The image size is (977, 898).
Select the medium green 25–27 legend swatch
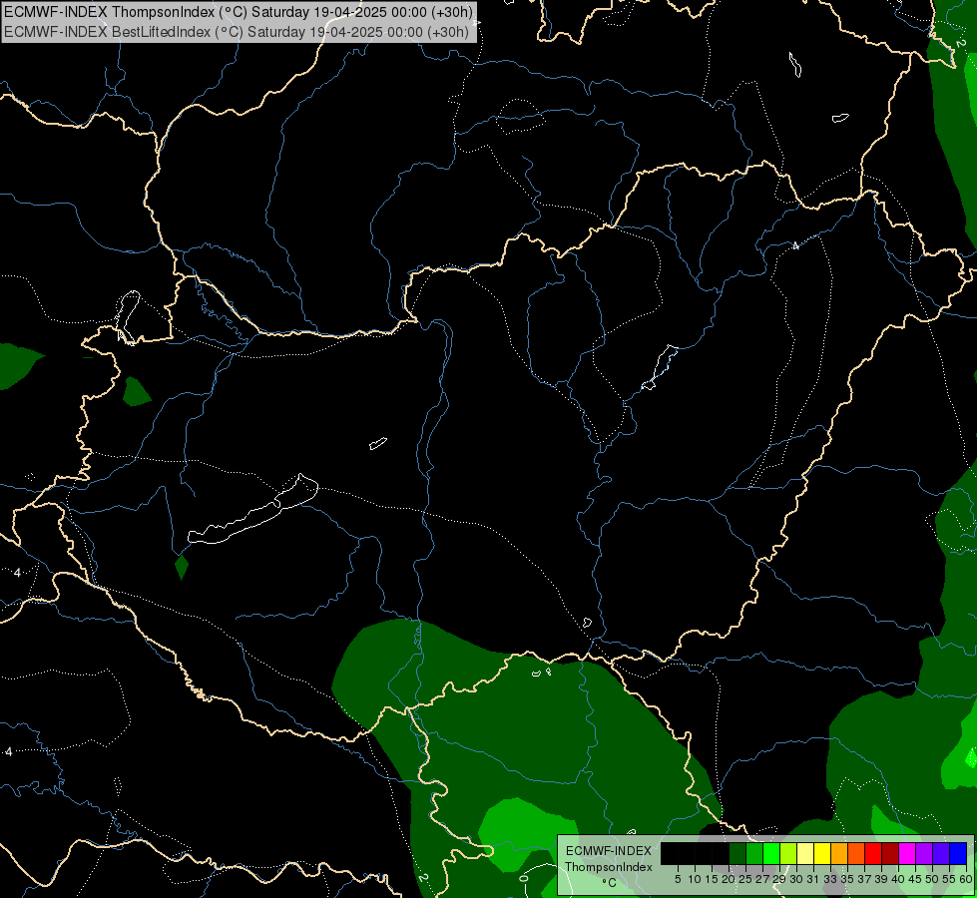[x=754, y=853]
